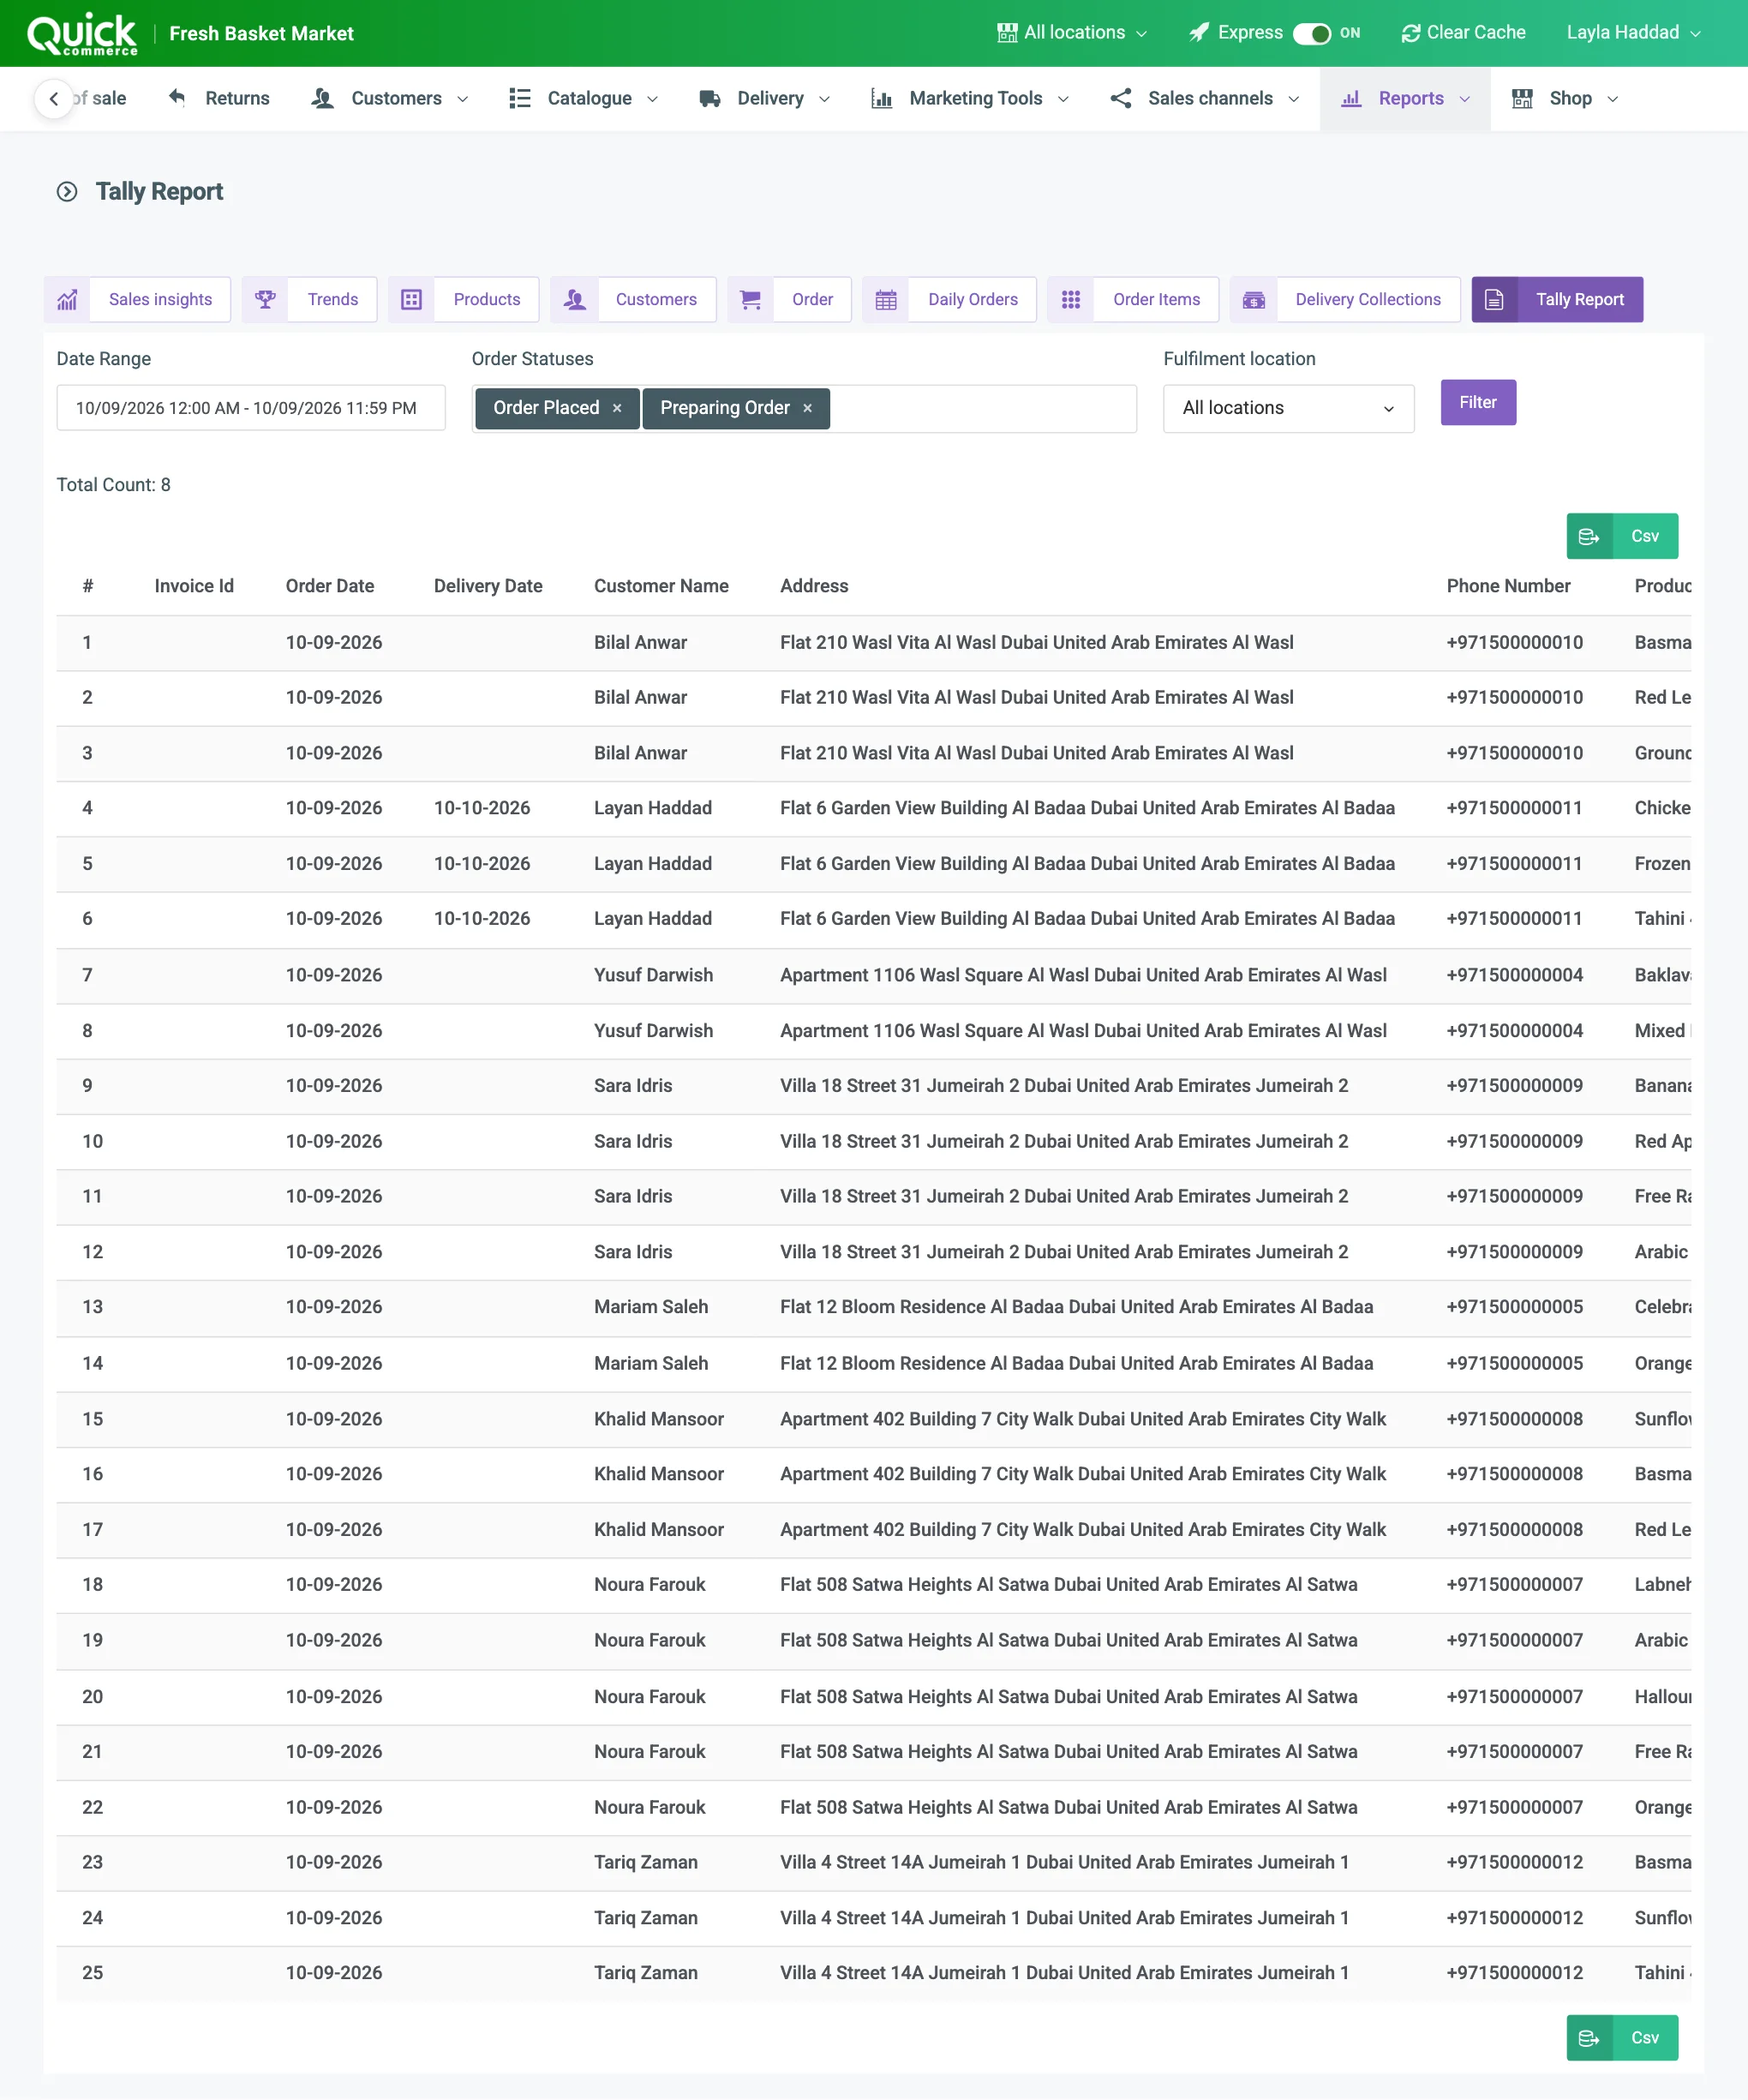The height and width of the screenshot is (2100, 1748).
Task: Open the Fulfilment location dropdown
Action: pos(1288,408)
